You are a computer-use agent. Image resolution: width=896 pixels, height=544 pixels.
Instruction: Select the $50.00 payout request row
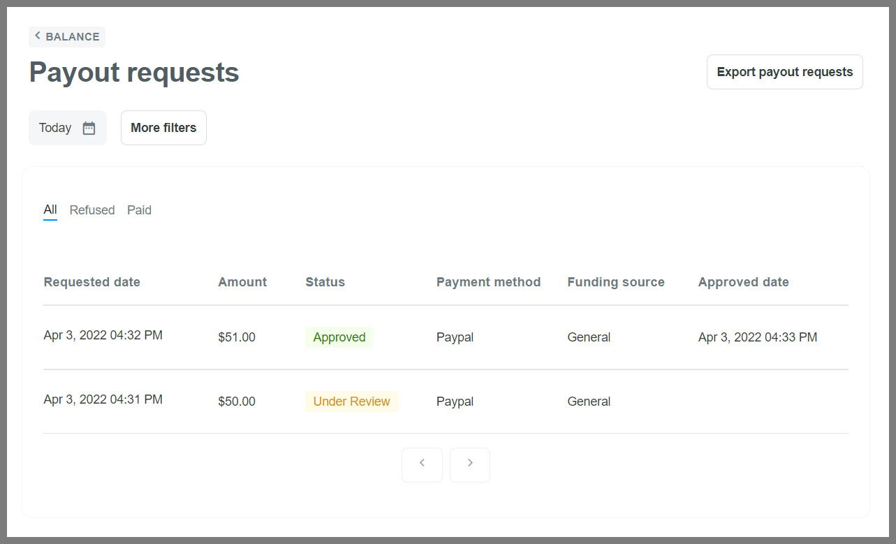(237, 402)
